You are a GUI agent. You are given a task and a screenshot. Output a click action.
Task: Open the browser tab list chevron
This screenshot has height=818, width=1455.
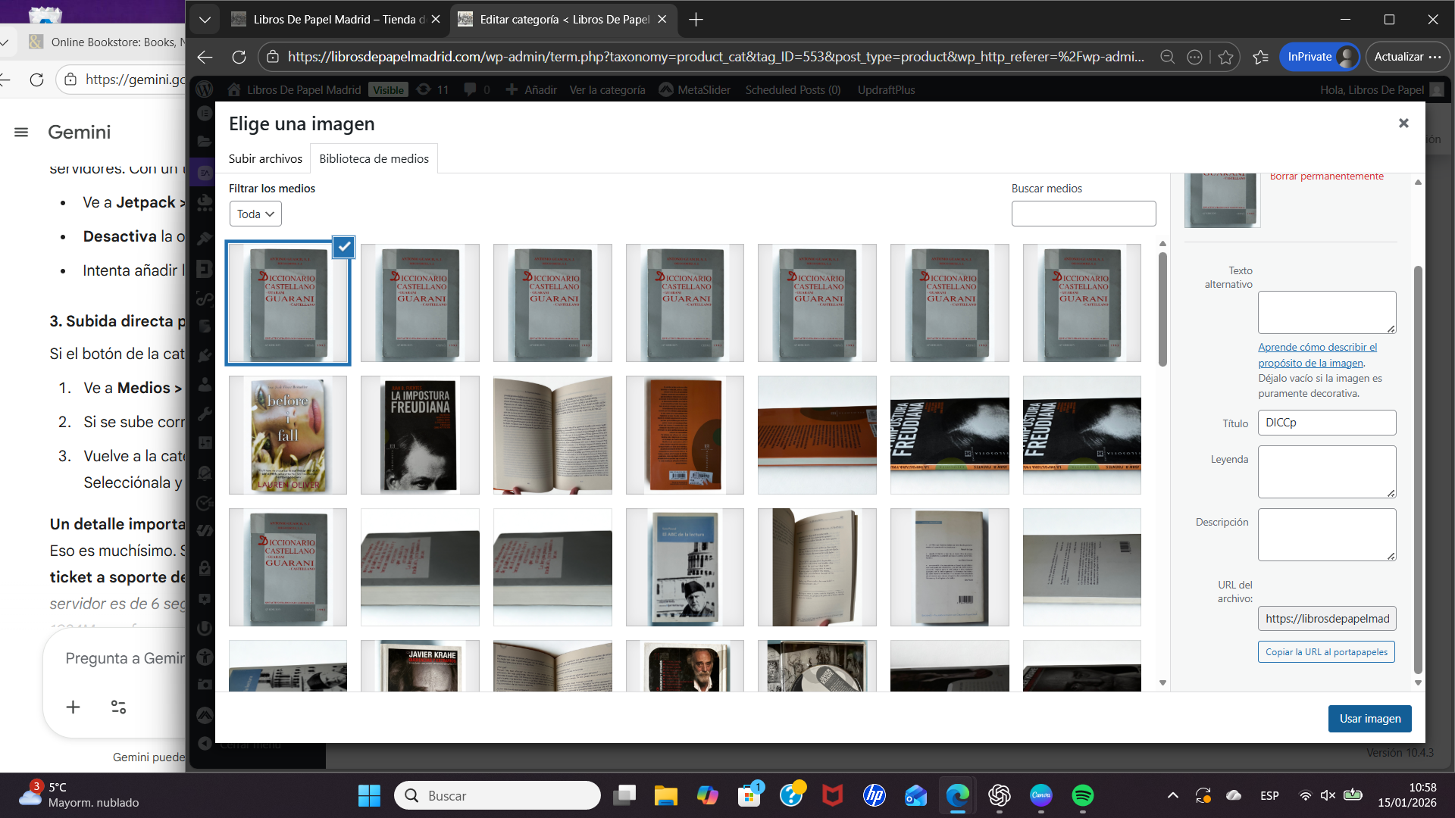[205, 20]
